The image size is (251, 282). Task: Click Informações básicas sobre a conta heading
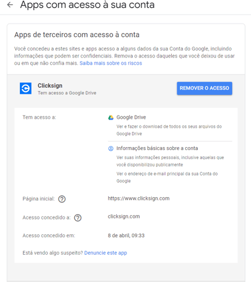157,148
